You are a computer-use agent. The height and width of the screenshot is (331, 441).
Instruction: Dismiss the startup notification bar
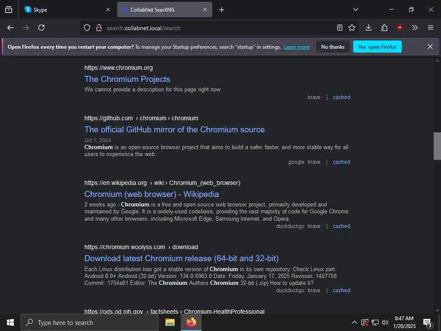430,47
